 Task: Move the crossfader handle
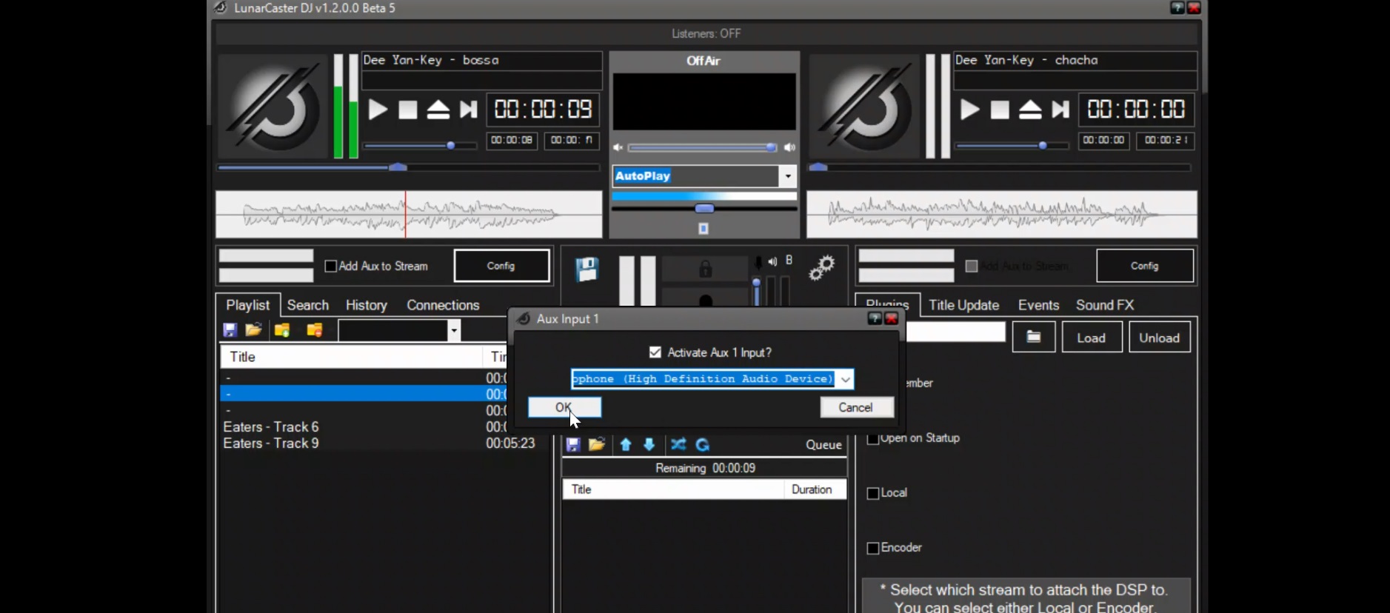click(704, 209)
